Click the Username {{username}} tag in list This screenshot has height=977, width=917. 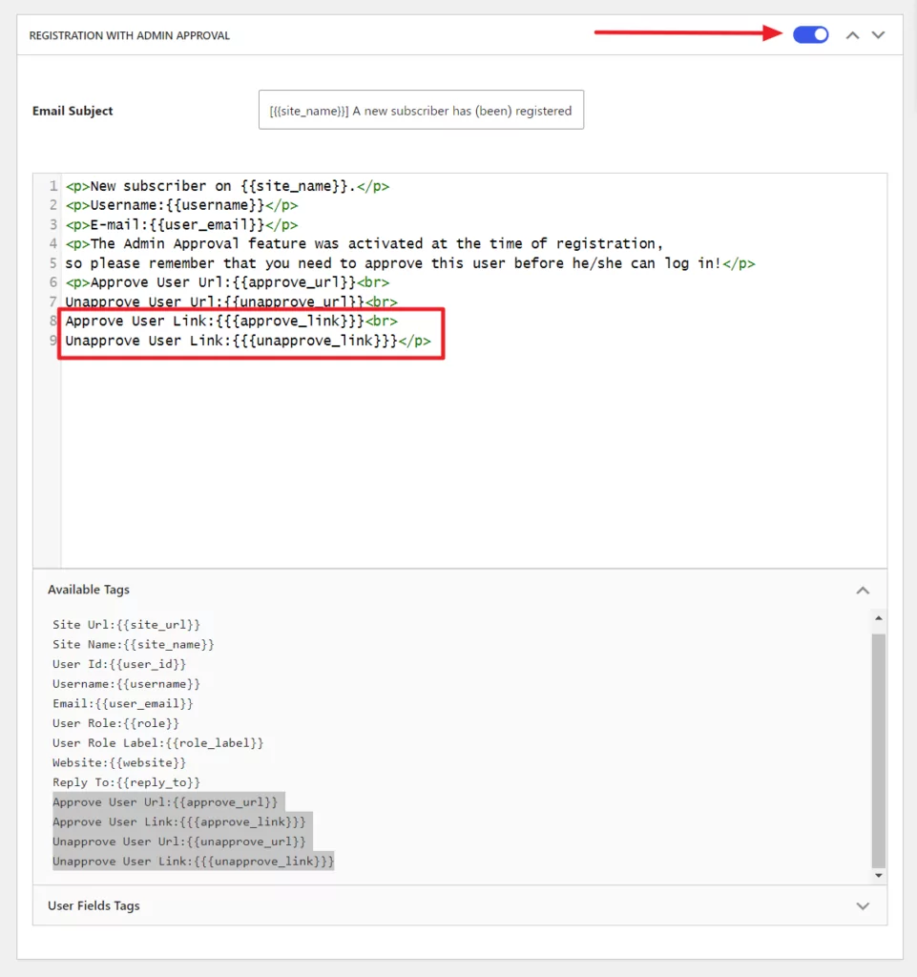[x=127, y=683]
